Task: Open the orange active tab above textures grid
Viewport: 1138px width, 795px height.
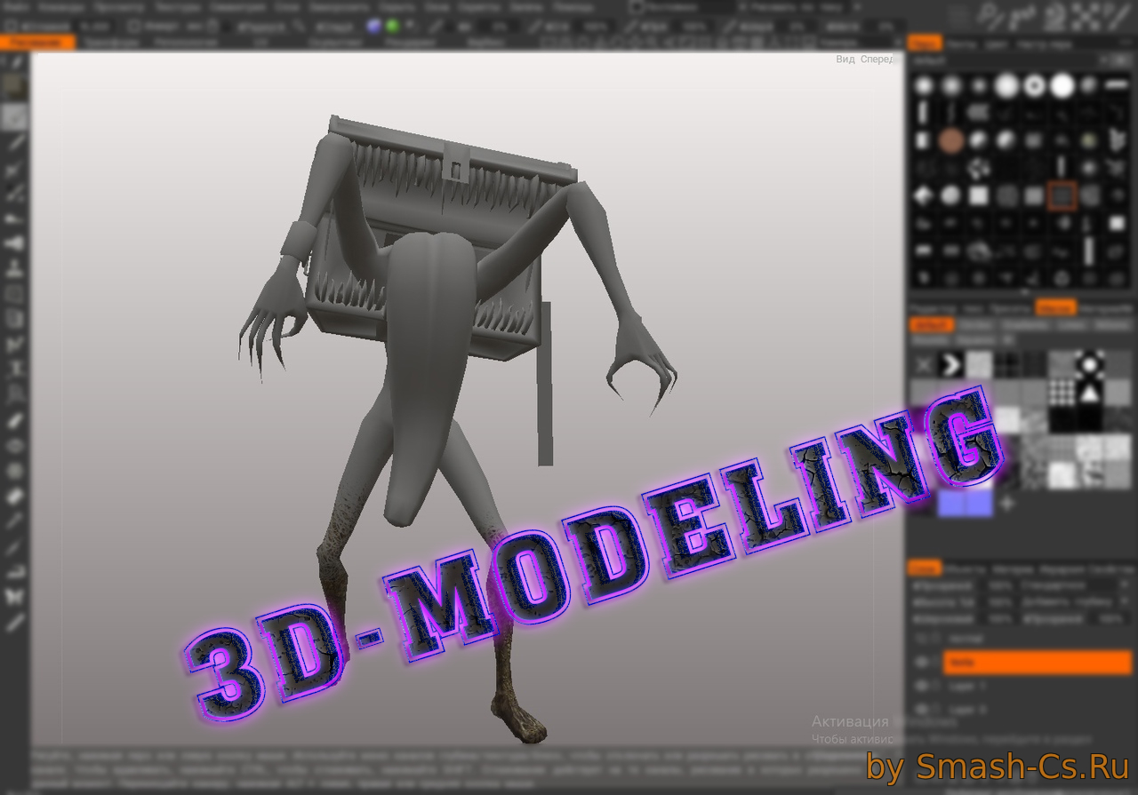Action: click(x=1056, y=308)
